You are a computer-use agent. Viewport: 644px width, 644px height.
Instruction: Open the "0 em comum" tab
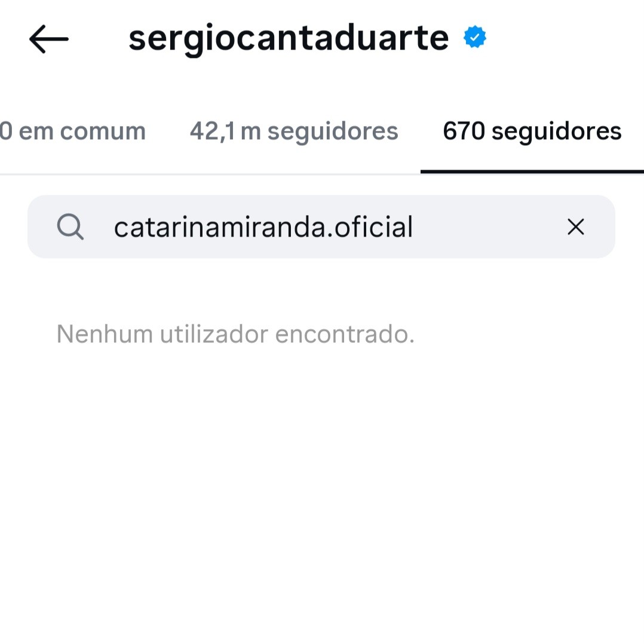[x=72, y=131]
